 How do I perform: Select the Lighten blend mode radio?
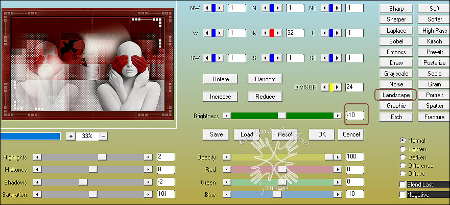(x=403, y=149)
